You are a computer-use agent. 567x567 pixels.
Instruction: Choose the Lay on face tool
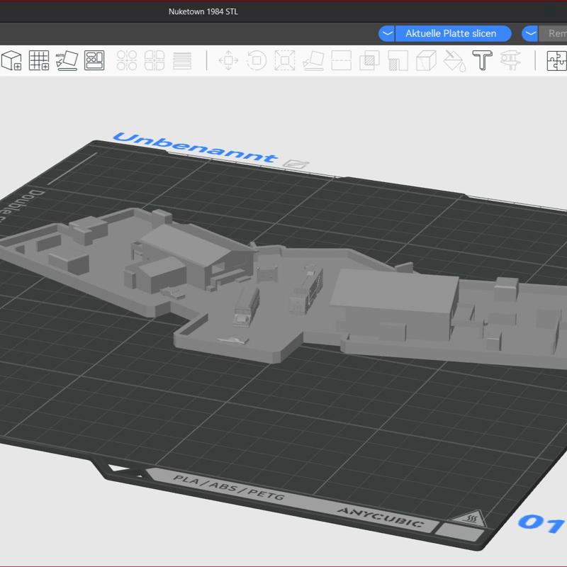(x=313, y=61)
